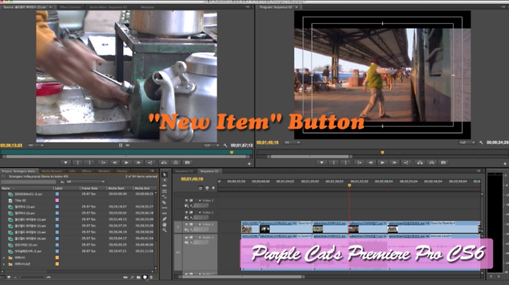Click the New Bin folder icon
The height and width of the screenshot is (285, 509).
pyautogui.click(x=139, y=277)
